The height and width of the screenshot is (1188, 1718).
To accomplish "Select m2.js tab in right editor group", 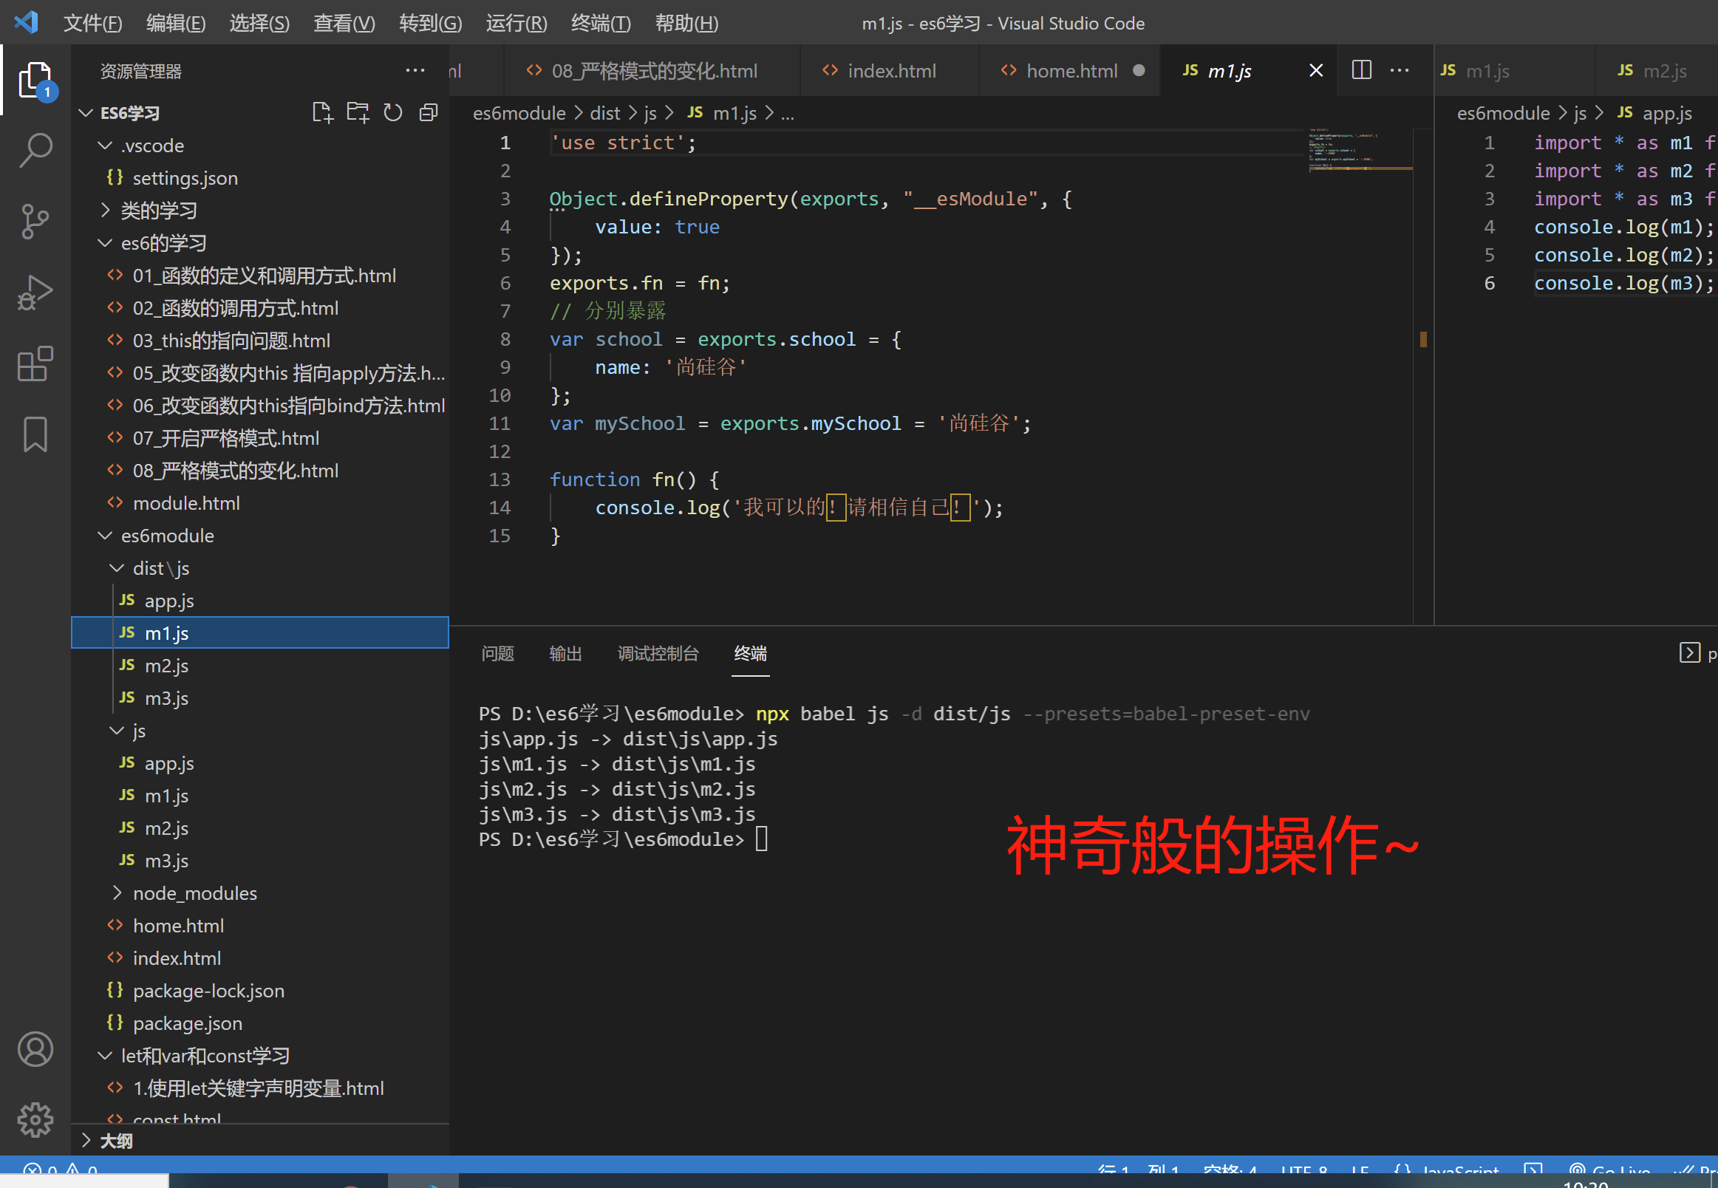I will tap(1657, 71).
